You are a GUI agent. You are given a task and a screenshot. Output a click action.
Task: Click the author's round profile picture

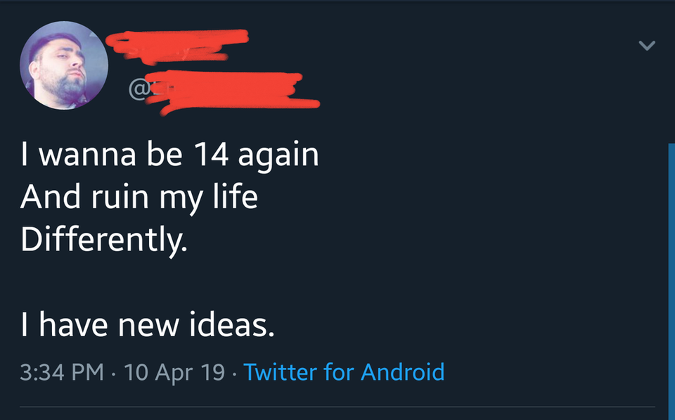tap(64, 65)
